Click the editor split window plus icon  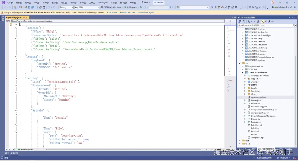click(230, 21)
